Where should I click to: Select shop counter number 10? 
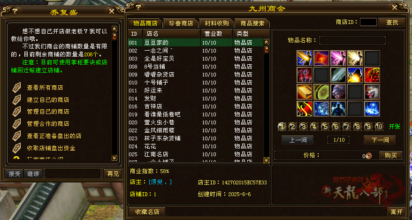click(x=379, y=127)
